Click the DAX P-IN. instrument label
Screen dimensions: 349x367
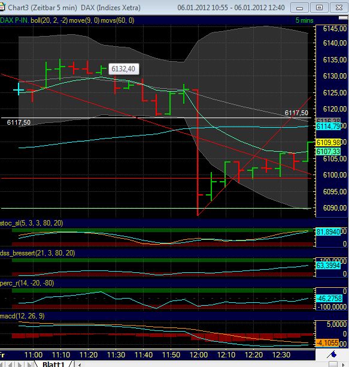(x=14, y=20)
